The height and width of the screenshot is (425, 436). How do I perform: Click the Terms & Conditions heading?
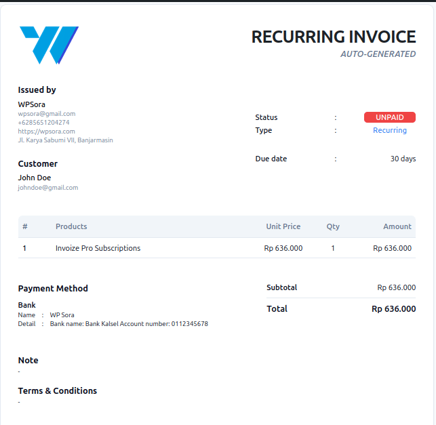pyautogui.click(x=58, y=391)
